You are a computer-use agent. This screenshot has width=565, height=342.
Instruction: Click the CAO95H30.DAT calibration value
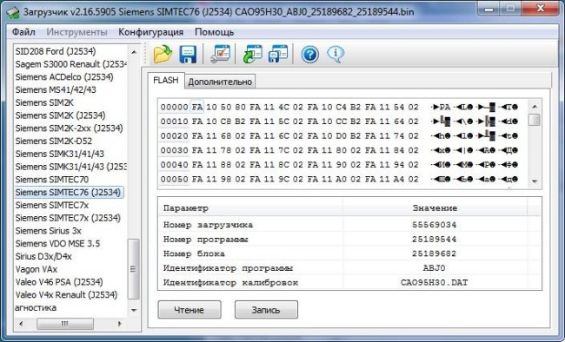[435, 282]
